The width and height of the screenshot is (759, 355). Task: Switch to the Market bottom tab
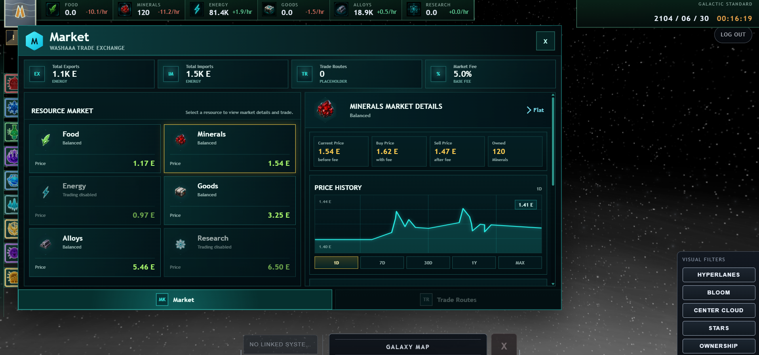click(x=175, y=300)
